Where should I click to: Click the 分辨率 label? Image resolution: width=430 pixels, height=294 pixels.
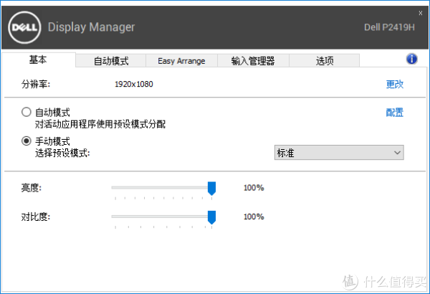click(x=36, y=84)
